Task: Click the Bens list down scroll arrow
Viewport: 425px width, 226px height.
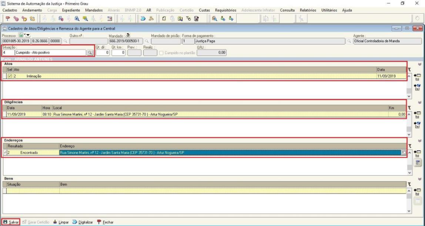Action: click(x=409, y=211)
